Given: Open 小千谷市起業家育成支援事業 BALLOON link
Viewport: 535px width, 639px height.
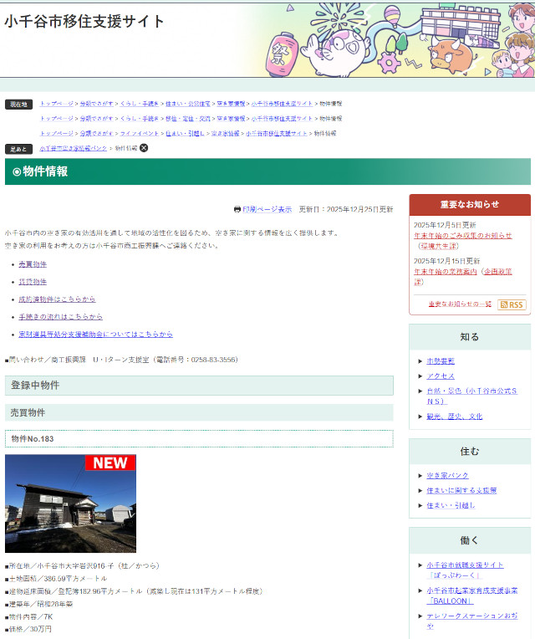Looking at the screenshot, I should 471,596.
